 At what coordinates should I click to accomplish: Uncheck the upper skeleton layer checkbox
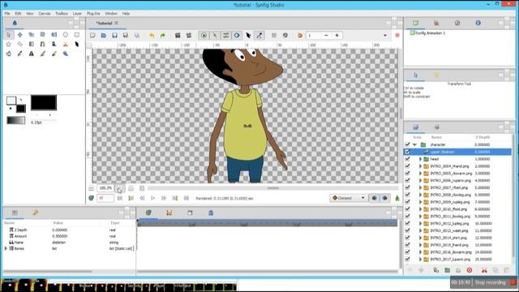point(407,152)
